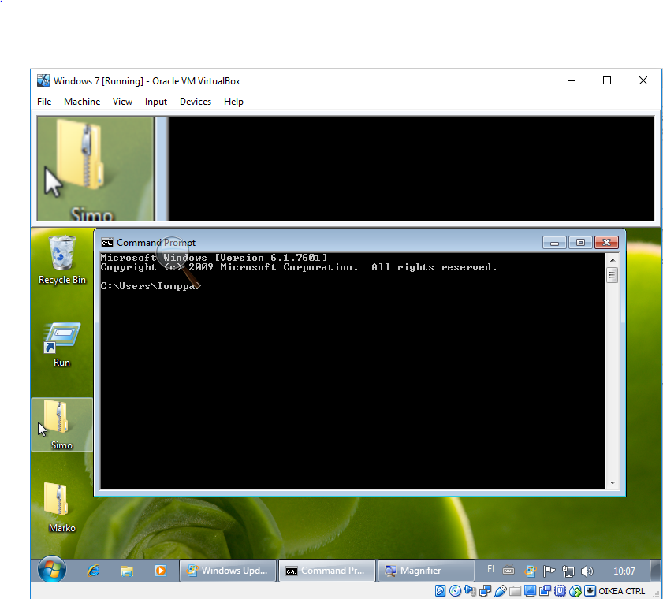Click the 10:07 clock in the tray
The height and width of the screenshot is (599, 663).
[624, 571]
